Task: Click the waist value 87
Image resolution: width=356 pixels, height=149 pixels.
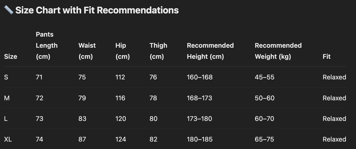Action: [82, 139]
